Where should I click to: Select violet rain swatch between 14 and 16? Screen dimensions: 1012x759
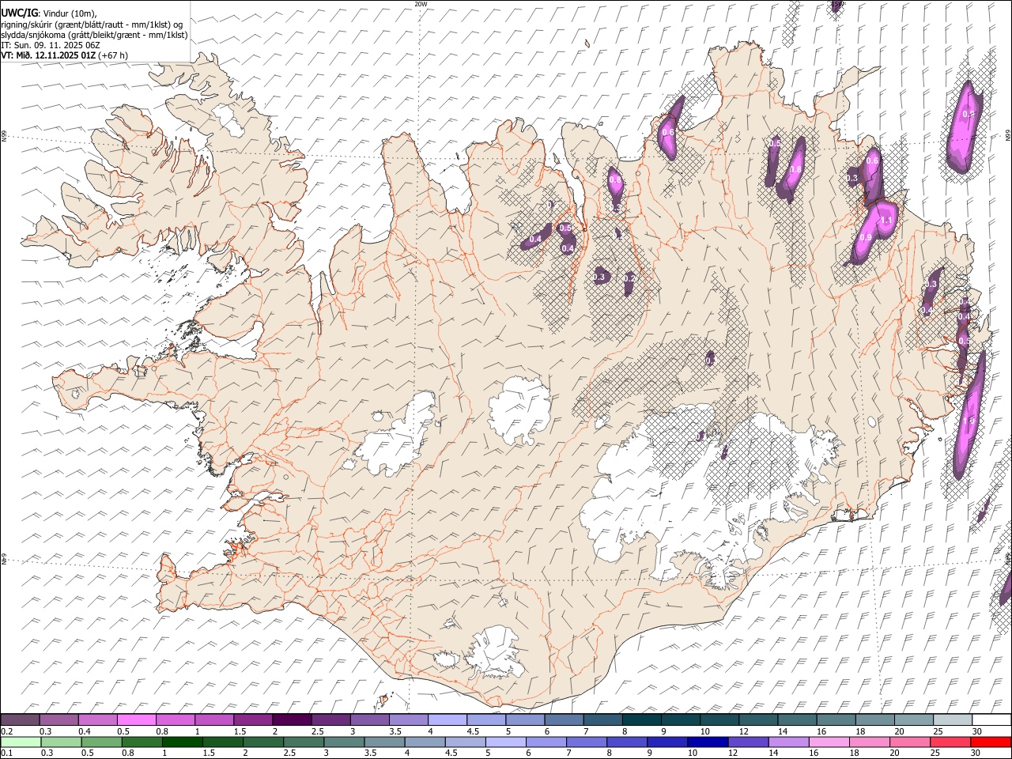[x=788, y=742]
